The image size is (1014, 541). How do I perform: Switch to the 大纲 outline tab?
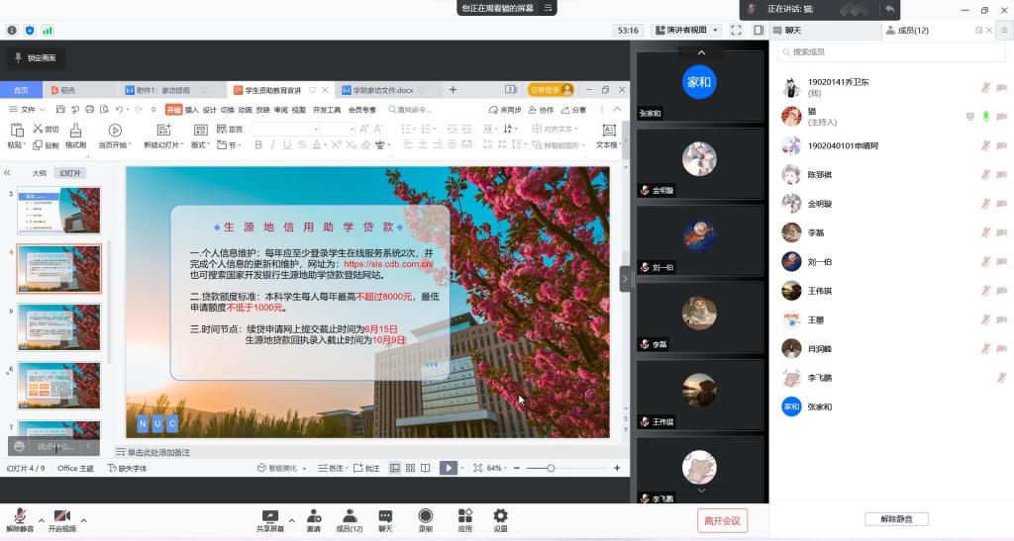coord(39,173)
